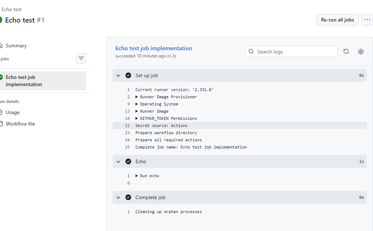Collapse the Echo step chevron
This screenshot has width=373, height=231.
point(118,161)
